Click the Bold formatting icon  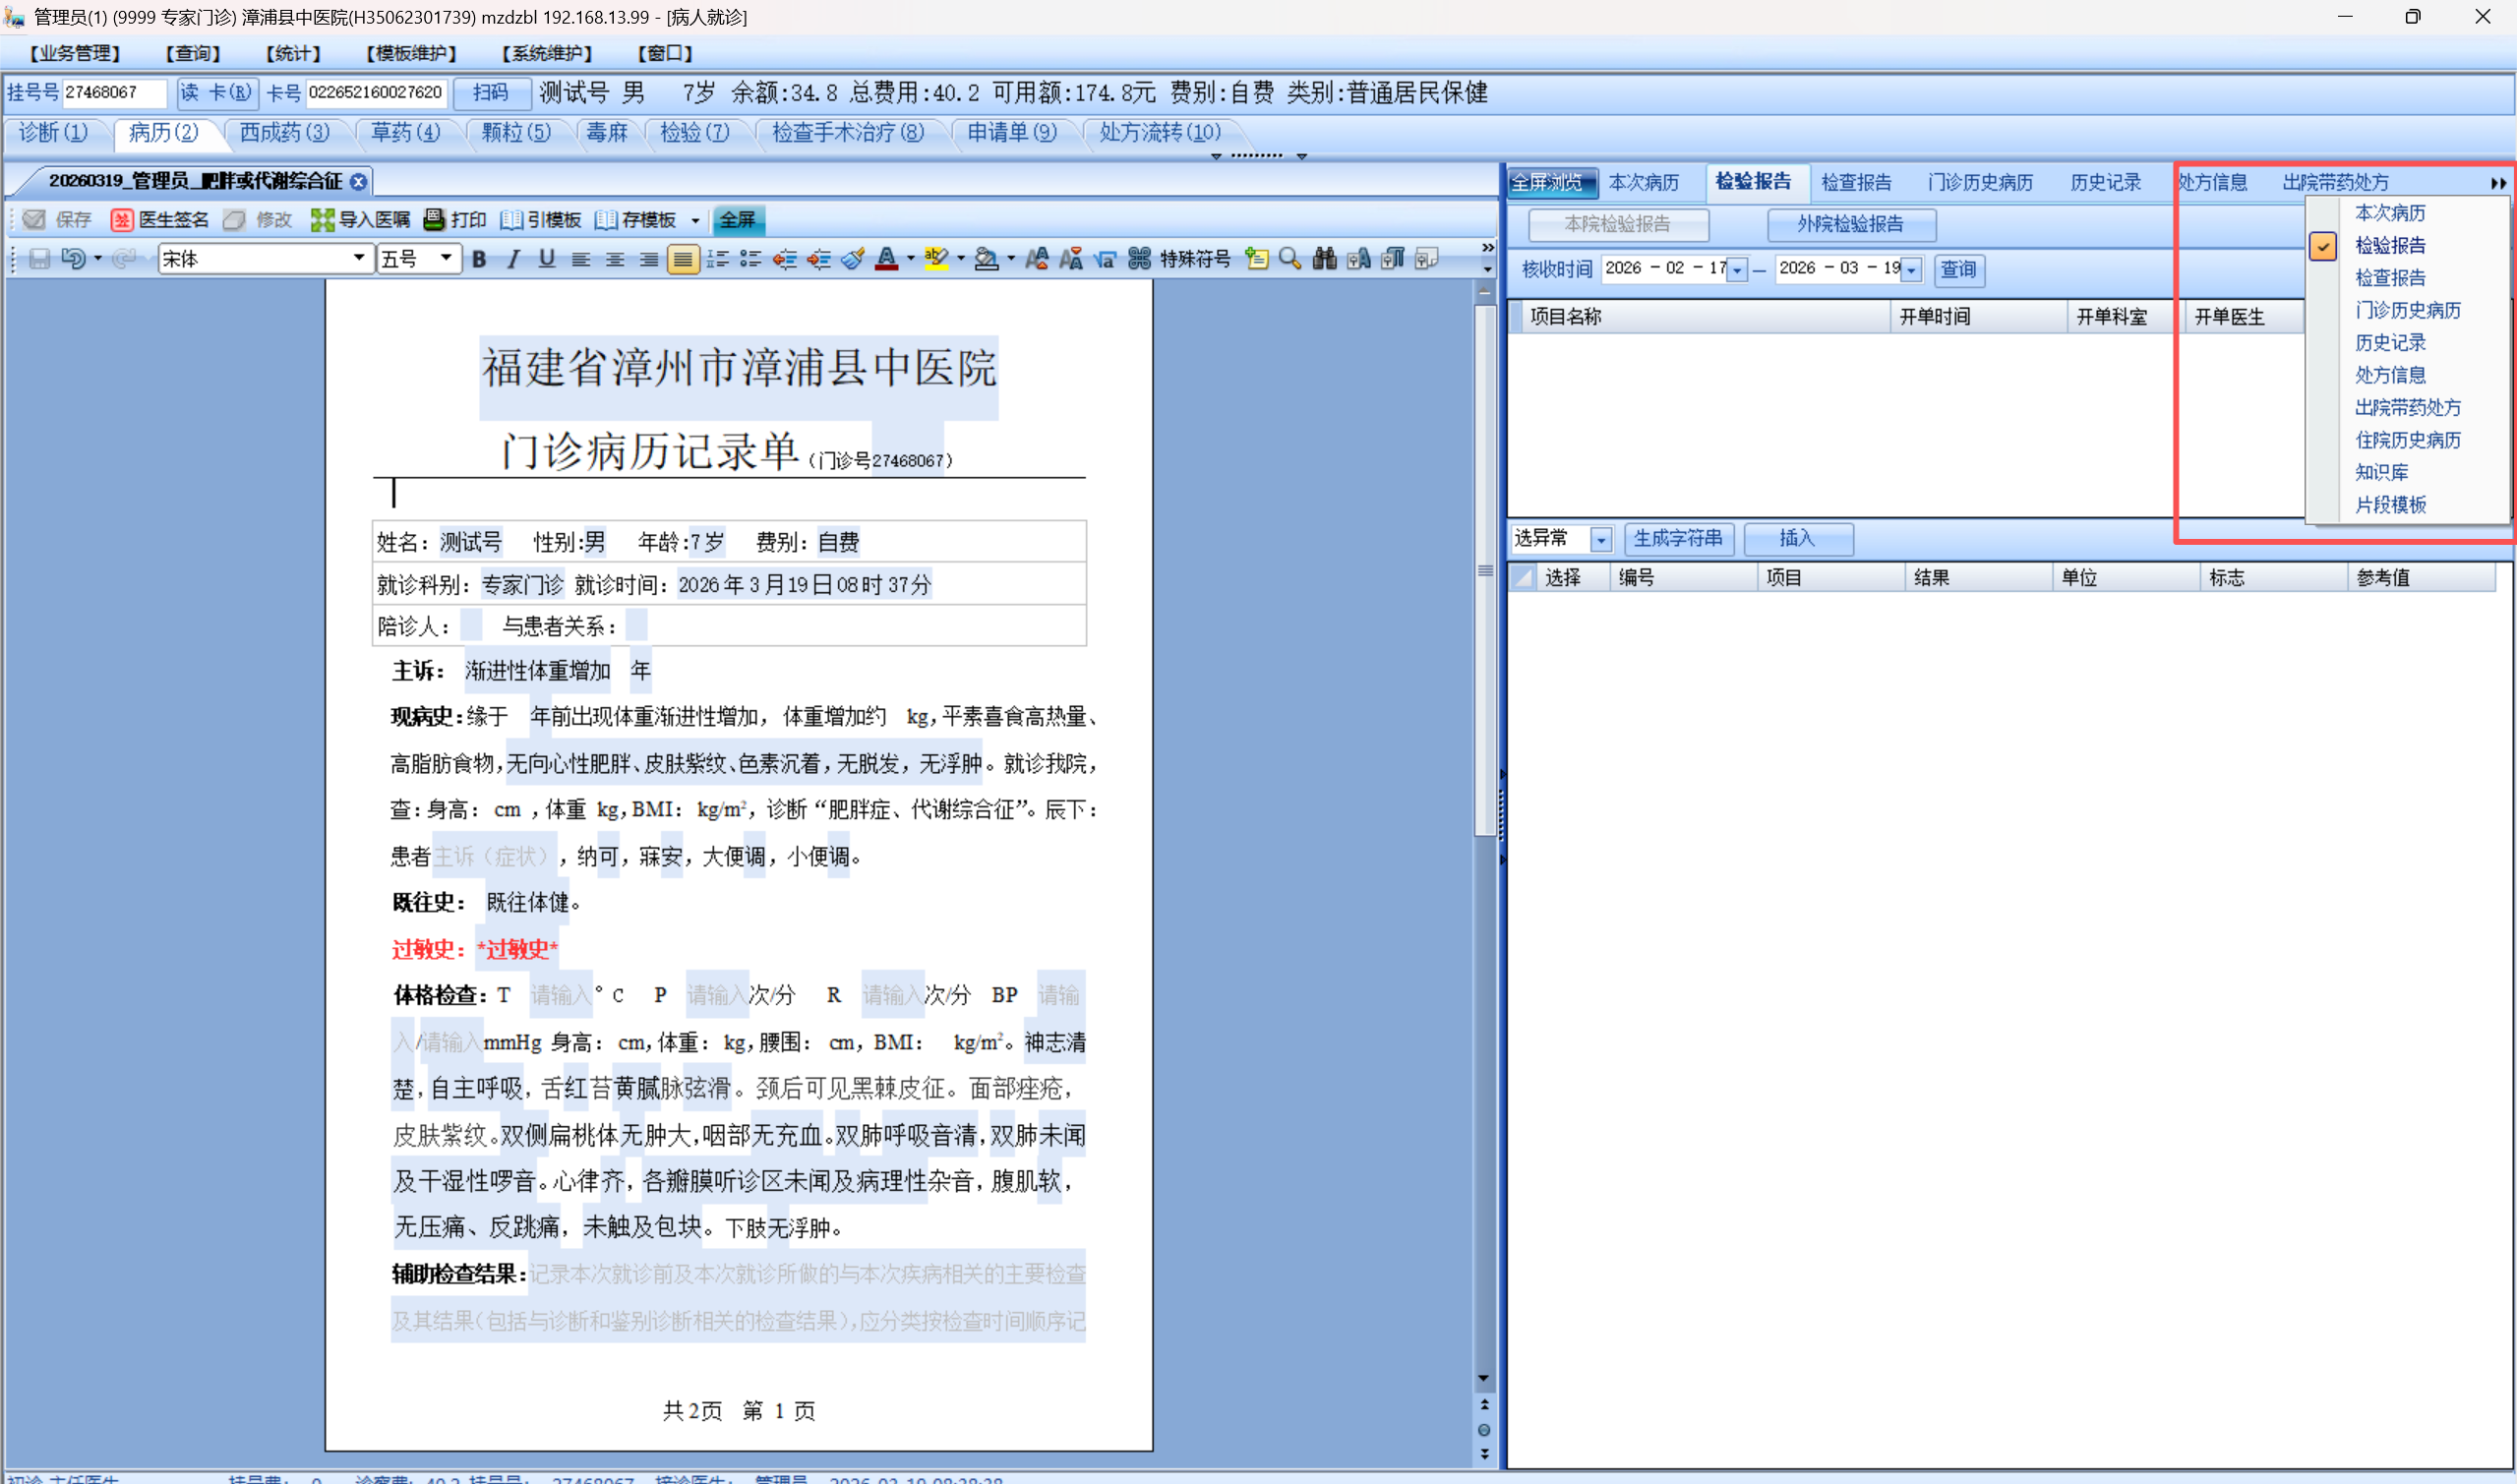coord(479,259)
